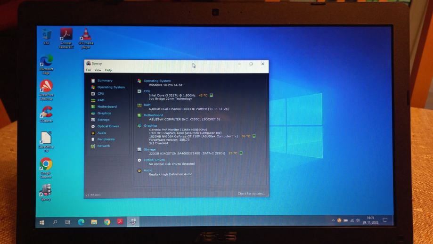This screenshot has width=433, height=244.
Task: Click the RAM module icon in summary pane
Action: coord(139,105)
